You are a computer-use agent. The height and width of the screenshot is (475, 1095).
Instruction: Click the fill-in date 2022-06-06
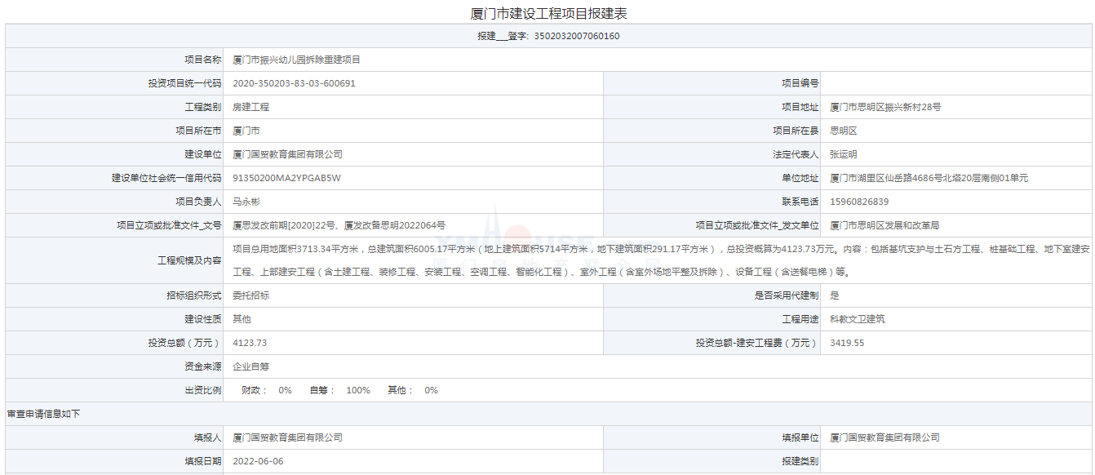coord(258,461)
